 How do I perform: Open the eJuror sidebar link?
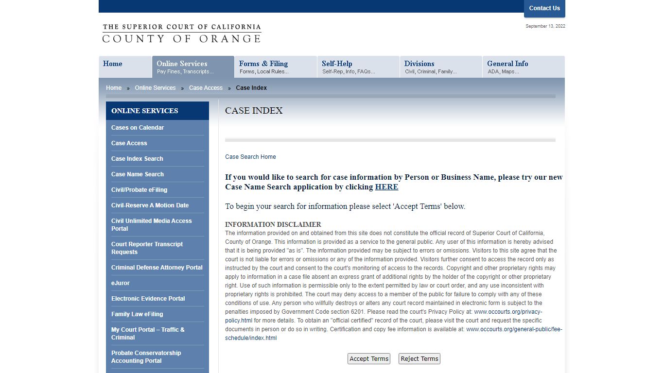click(121, 283)
